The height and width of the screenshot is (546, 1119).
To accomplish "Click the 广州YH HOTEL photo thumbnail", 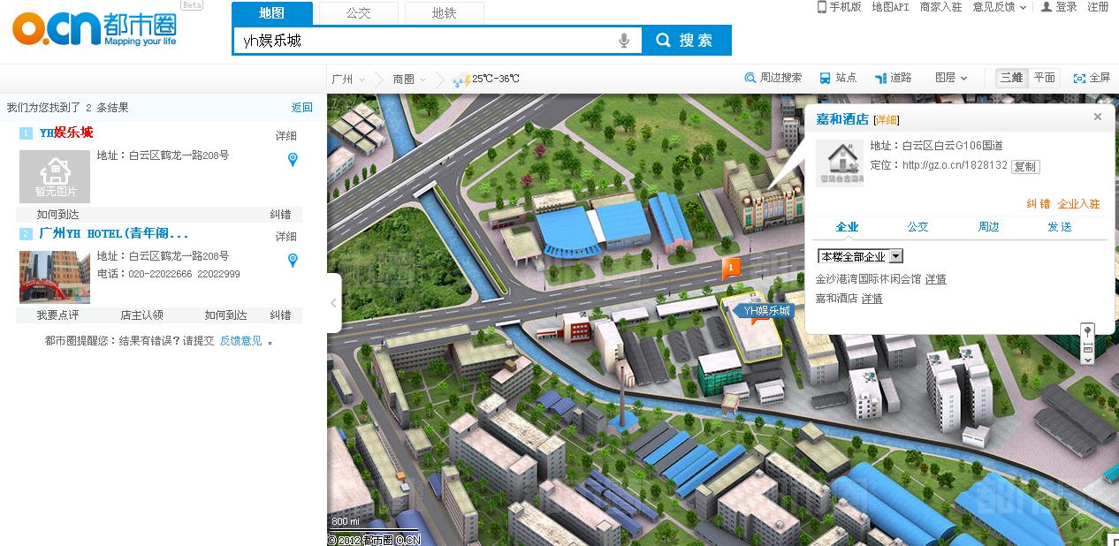I will tap(55, 277).
